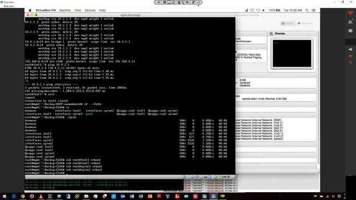Click the speaker audio icon in right sidebar
356x200 pixels.
point(350,49)
